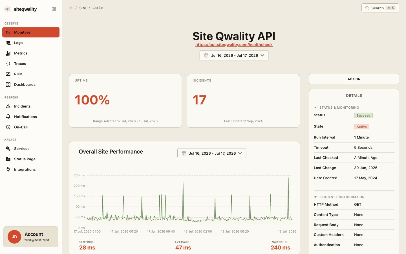Click the 47 ms average value
The height and width of the screenshot is (254, 406).
(183, 248)
